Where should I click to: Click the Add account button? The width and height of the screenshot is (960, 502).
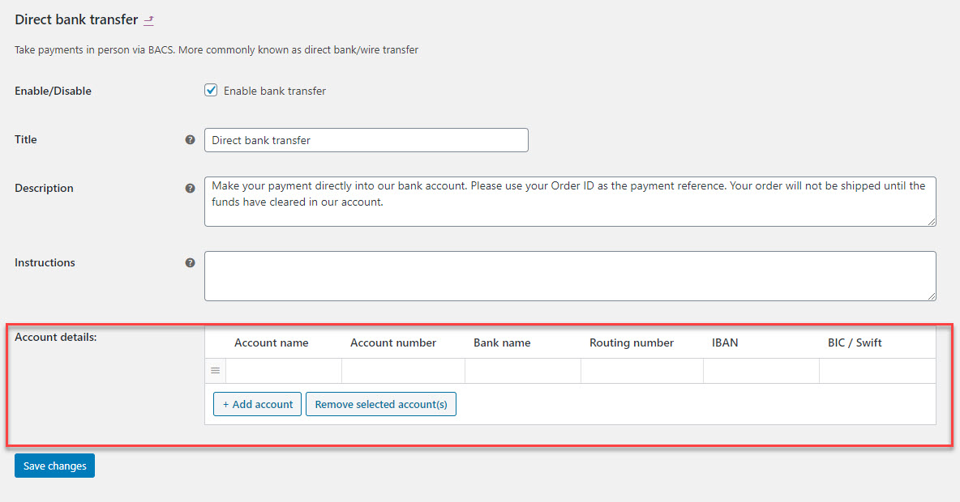point(257,404)
